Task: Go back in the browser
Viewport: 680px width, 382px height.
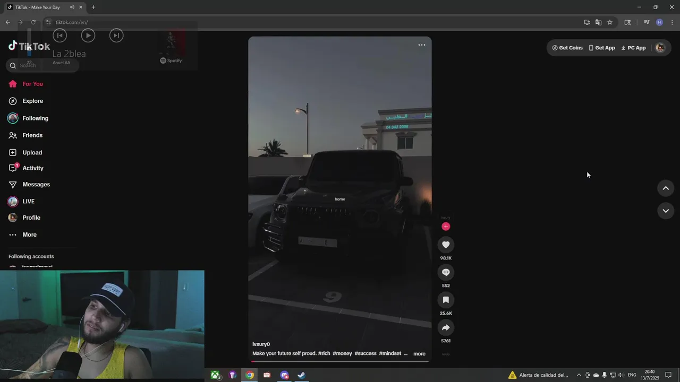Action: point(7,22)
